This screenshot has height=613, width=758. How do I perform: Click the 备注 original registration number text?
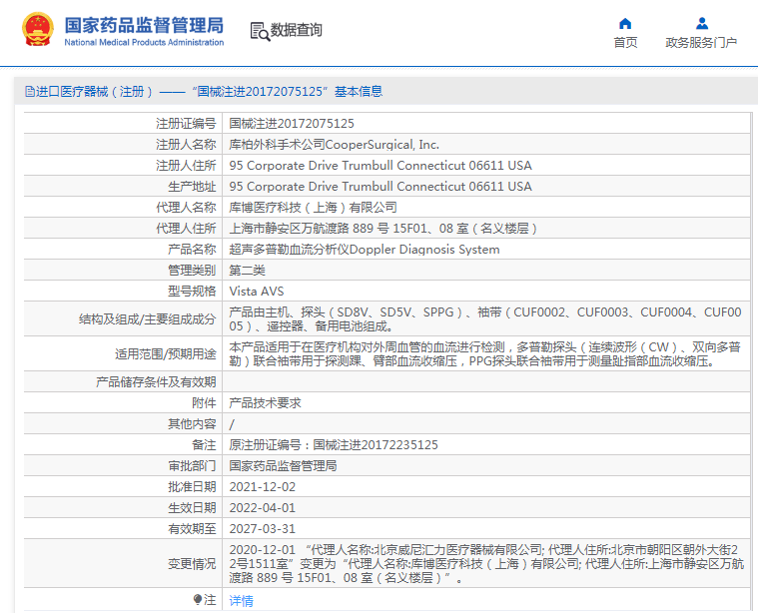pyautogui.click(x=334, y=444)
